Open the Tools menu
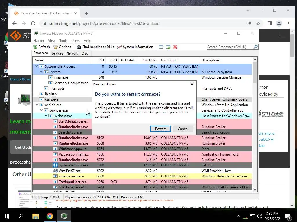 [x=63, y=40]
